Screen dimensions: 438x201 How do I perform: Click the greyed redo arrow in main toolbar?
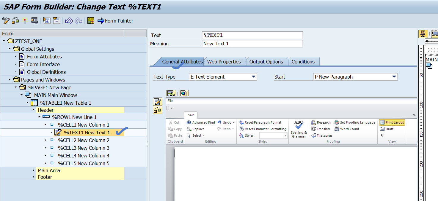tap(79, 21)
